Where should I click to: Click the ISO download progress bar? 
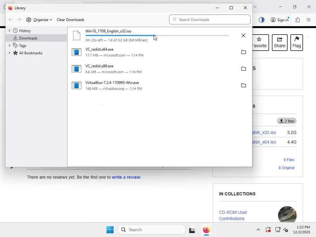coord(157,35)
